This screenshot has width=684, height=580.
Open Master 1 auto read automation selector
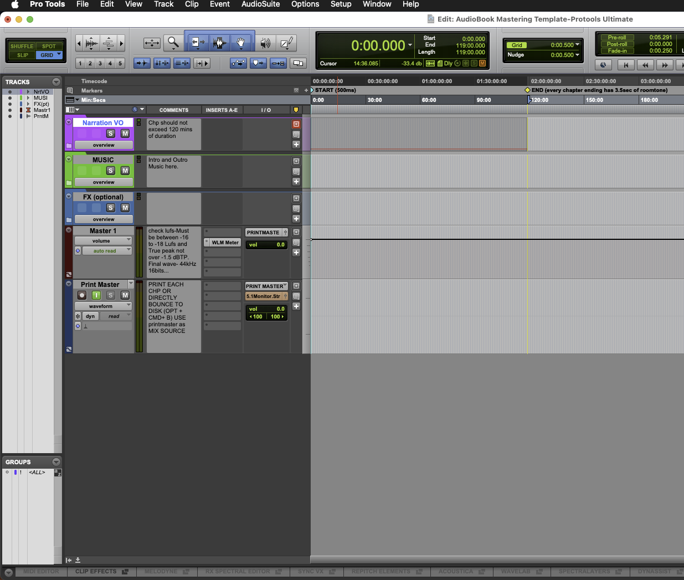pyautogui.click(x=107, y=251)
